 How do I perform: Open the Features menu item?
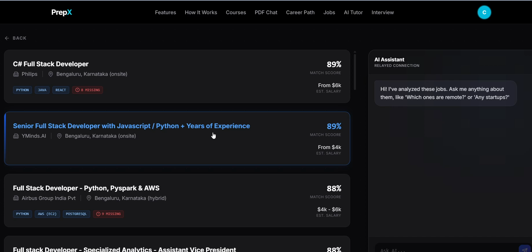click(x=165, y=12)
